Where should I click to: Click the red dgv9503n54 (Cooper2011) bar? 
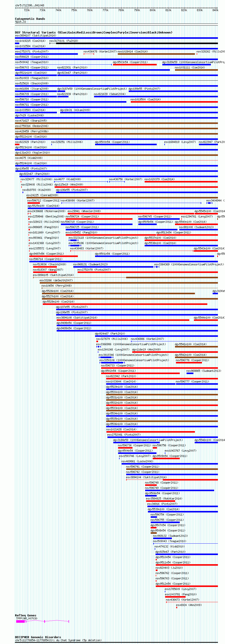click(135, 65)
